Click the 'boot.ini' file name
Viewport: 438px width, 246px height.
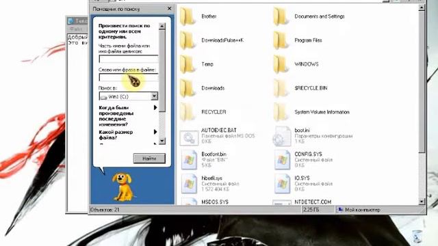tap(302, 131)
